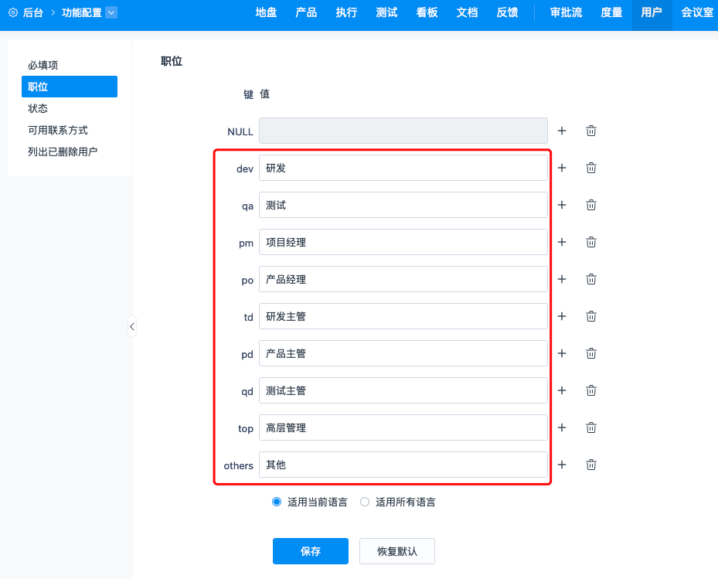The image size is (718, 579).
Task: Open the 文档 nav menu
Action: click(467, 13)
